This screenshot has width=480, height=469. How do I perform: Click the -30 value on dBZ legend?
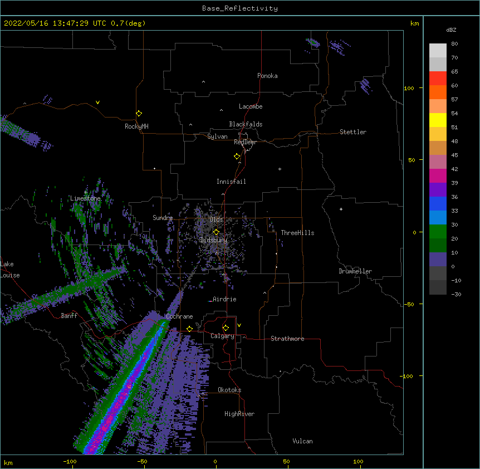point(456,294)
